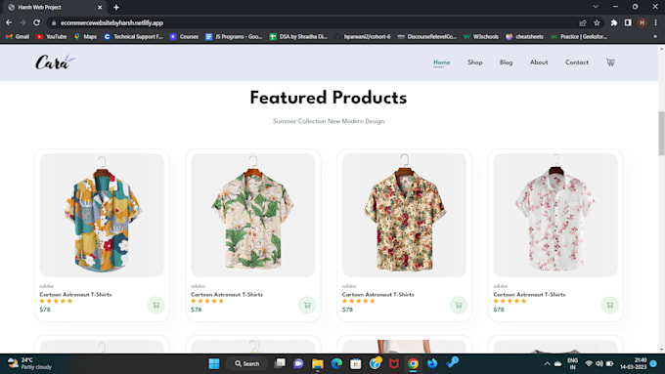The height and width of the screenshot is (374, 665).
Task: Add the green leaf shirt to cart
Action: tap(307, 305)
